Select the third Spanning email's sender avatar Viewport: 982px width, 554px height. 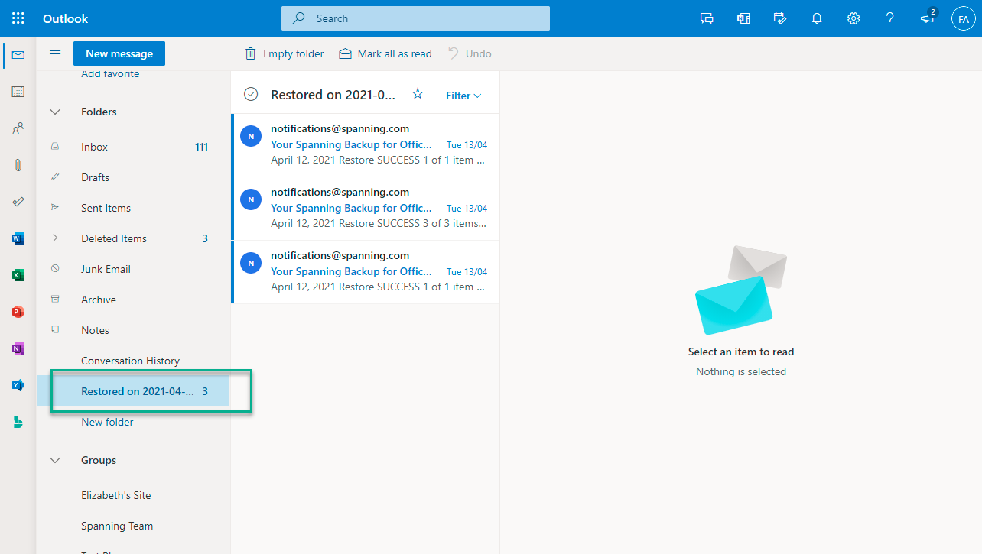250,264
